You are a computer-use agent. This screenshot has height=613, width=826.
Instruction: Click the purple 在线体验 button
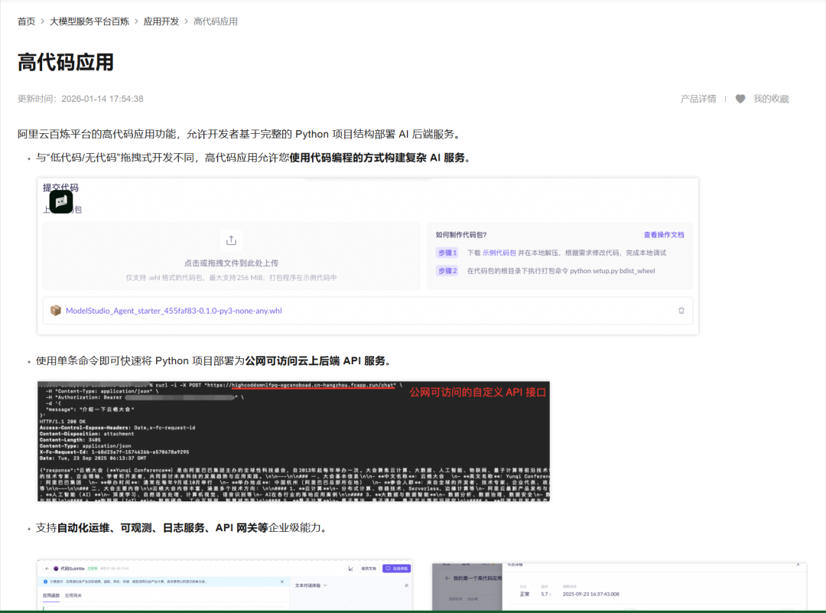(397, 569)
